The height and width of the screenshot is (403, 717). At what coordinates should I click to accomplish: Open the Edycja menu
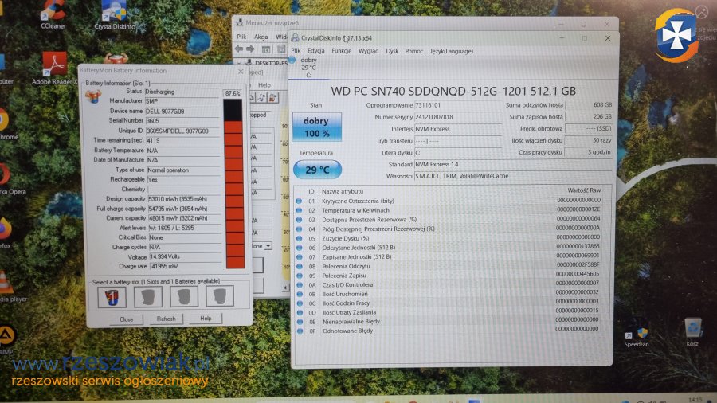point(316,51)
